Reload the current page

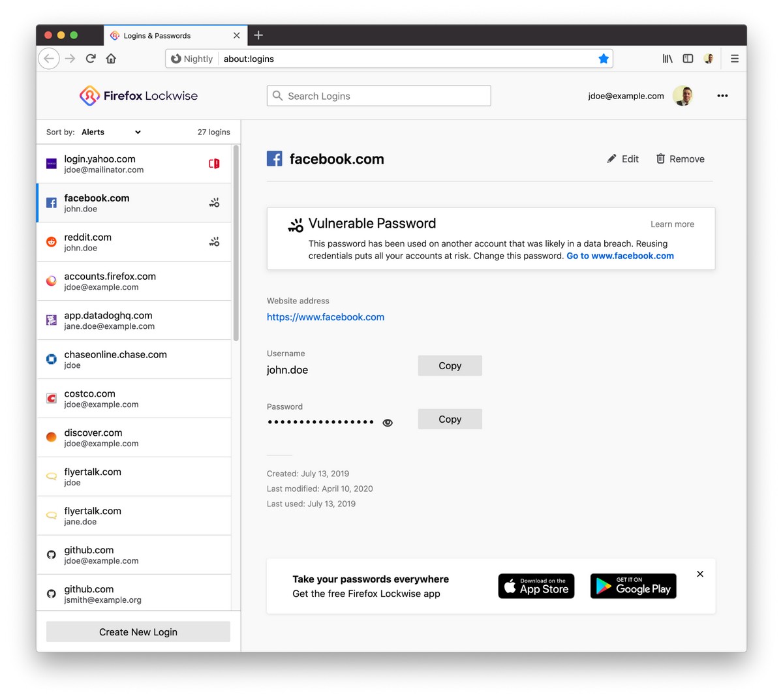pos(91,59)
